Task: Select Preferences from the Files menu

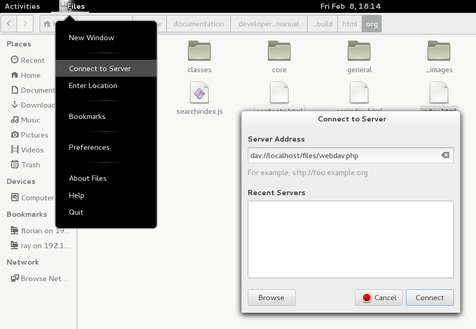Action: (88, 147)
